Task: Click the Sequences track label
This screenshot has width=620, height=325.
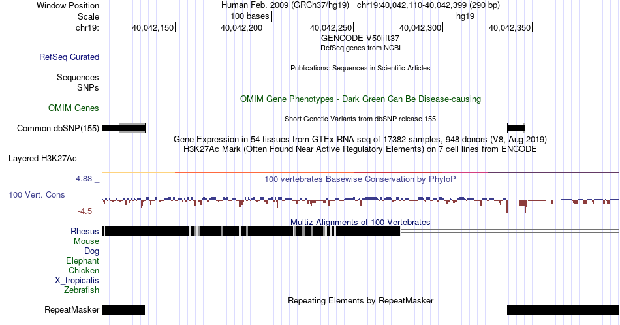Action: click(x=78, y=77)
